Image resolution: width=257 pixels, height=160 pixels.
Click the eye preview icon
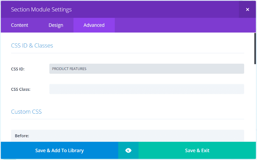click(128, 150)
